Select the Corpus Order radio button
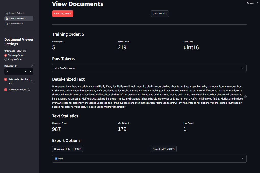The height and width of the screenshot is (173, 260). [x=6, y=59]
